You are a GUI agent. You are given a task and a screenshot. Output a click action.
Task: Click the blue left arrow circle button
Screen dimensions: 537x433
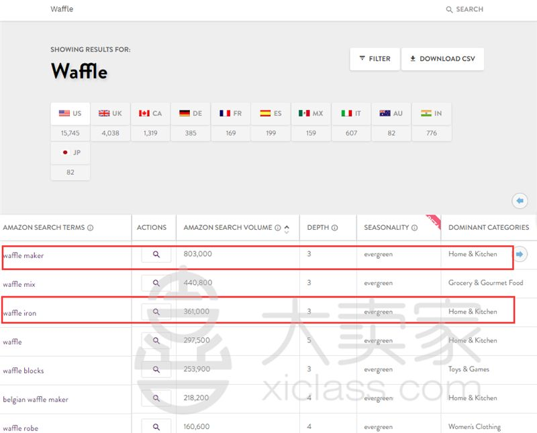pyautogui.click(x=520, y=201)
